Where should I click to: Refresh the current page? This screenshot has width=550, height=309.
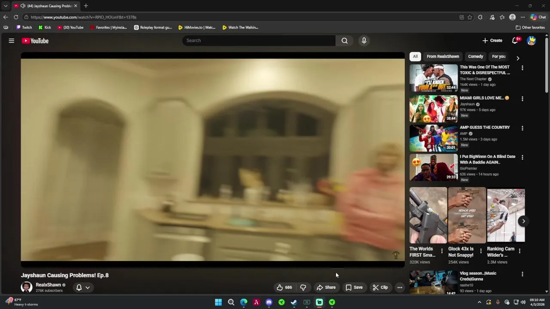(x=16, y=17)
